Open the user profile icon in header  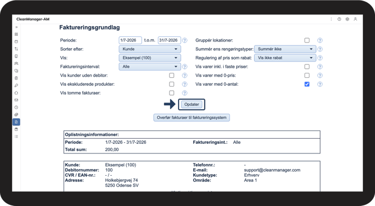[x=355, y=19]
